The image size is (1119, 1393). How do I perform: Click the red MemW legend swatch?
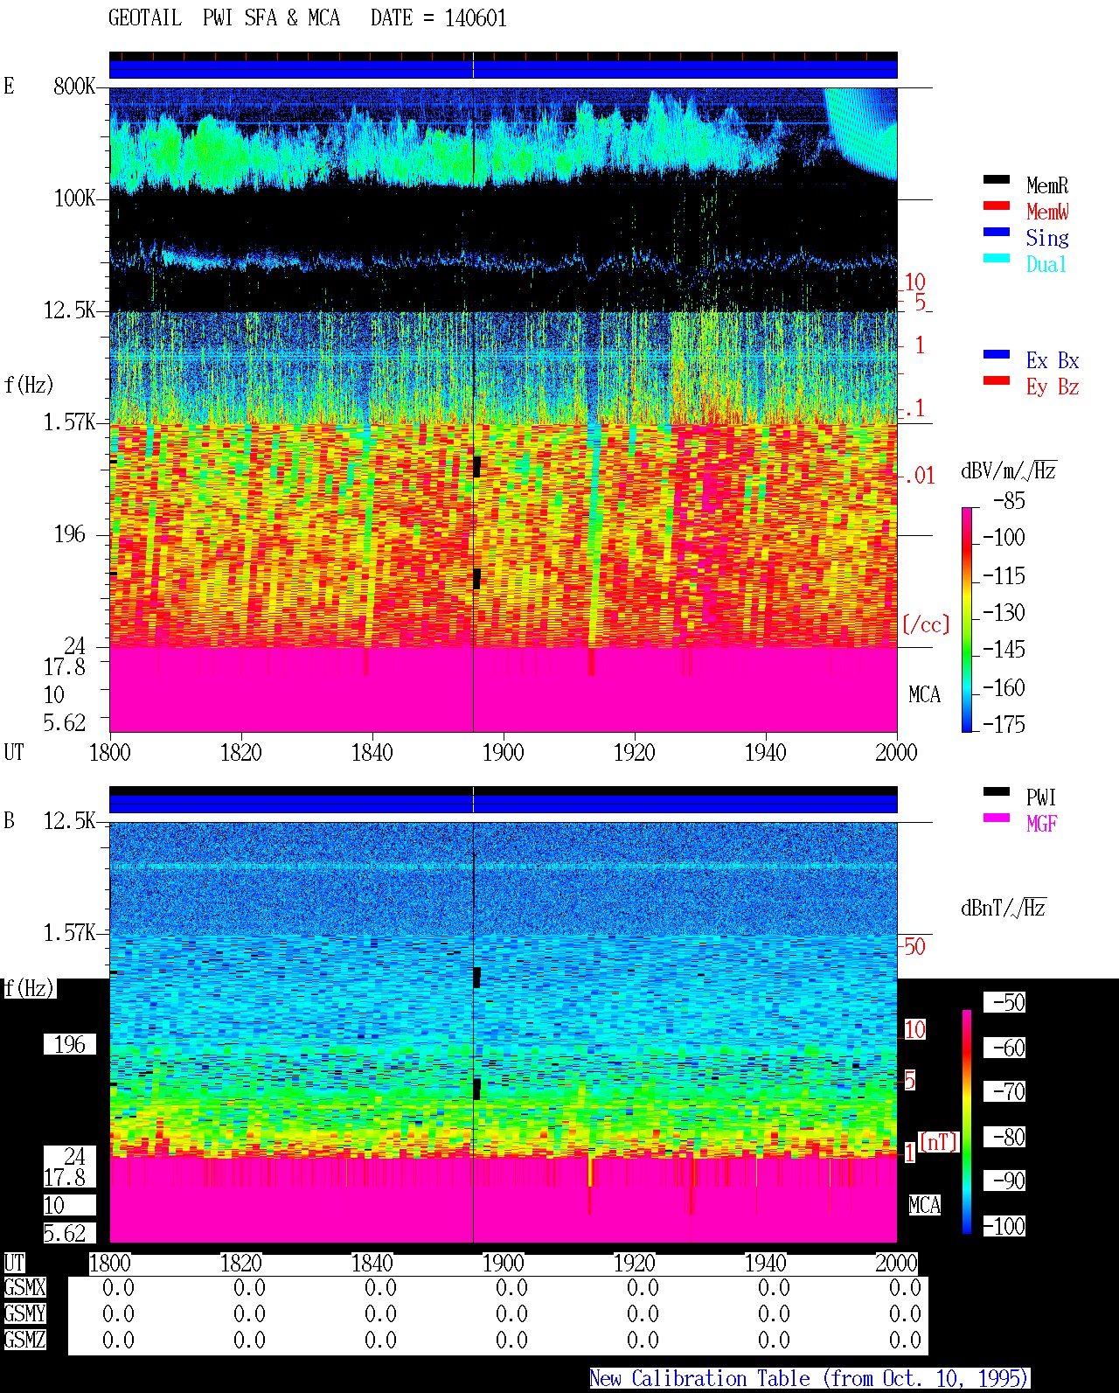[x=997, y=205]
